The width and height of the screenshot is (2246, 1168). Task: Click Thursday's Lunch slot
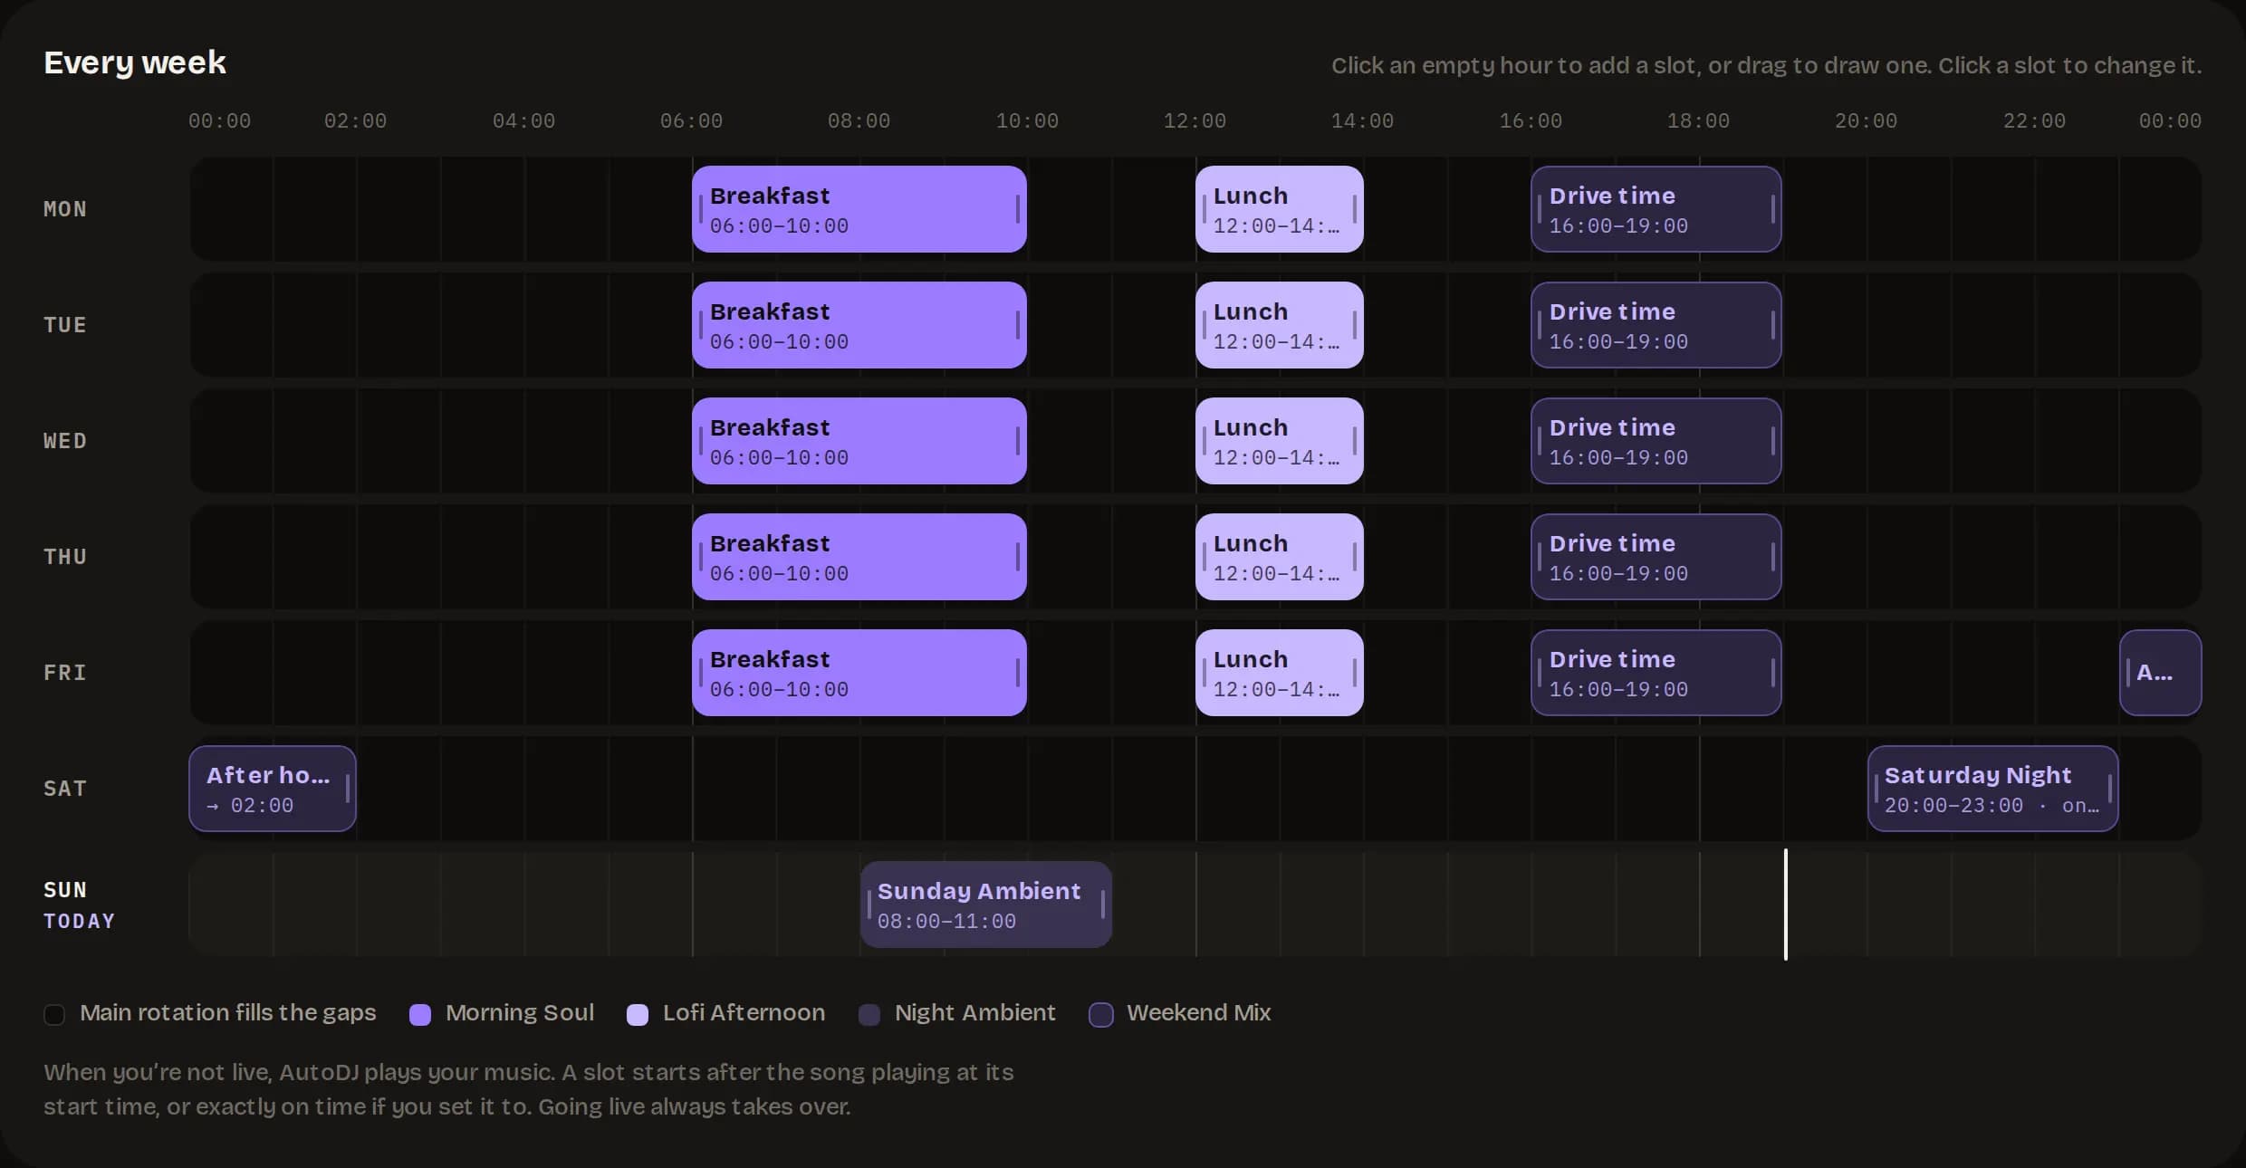1279,557
